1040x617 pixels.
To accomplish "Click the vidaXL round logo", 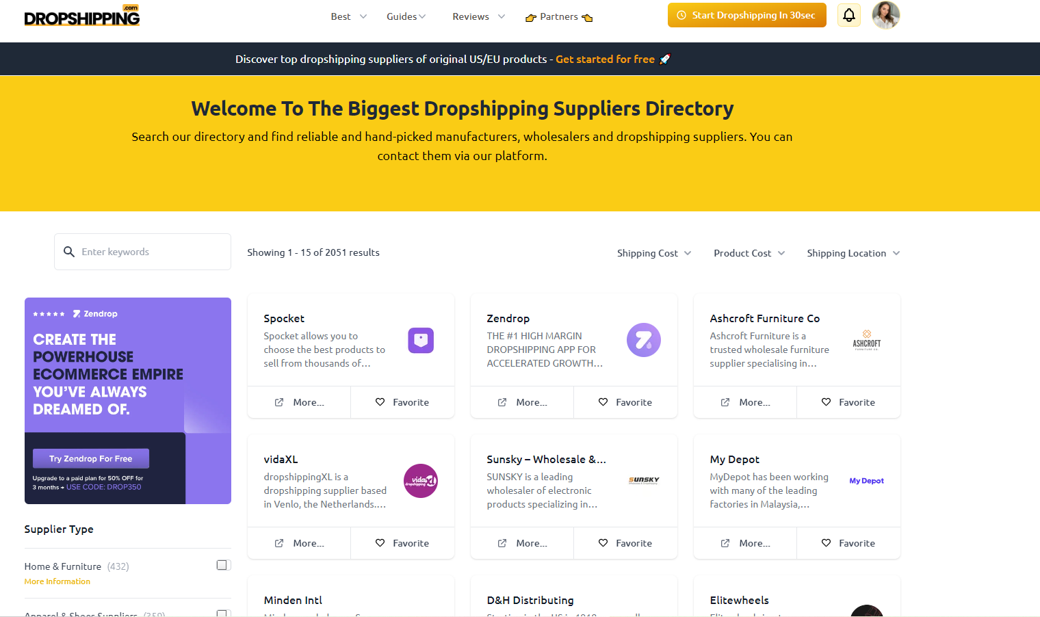I will pyautogui.click(x=421, y=481).
